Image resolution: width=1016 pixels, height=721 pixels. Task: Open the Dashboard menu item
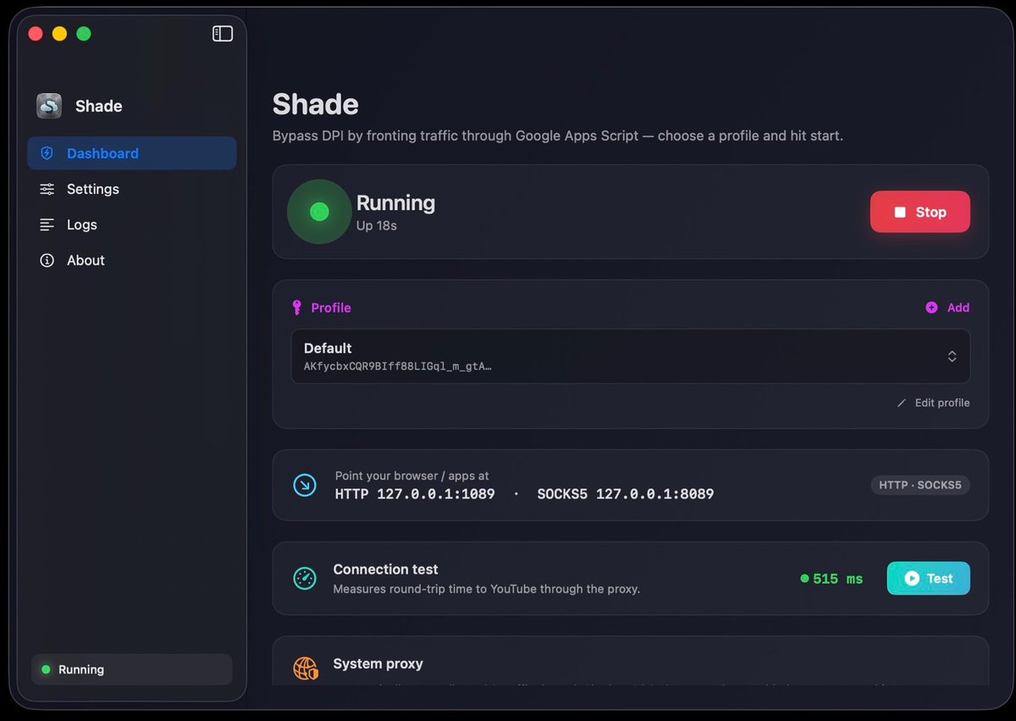click(132, 153)
